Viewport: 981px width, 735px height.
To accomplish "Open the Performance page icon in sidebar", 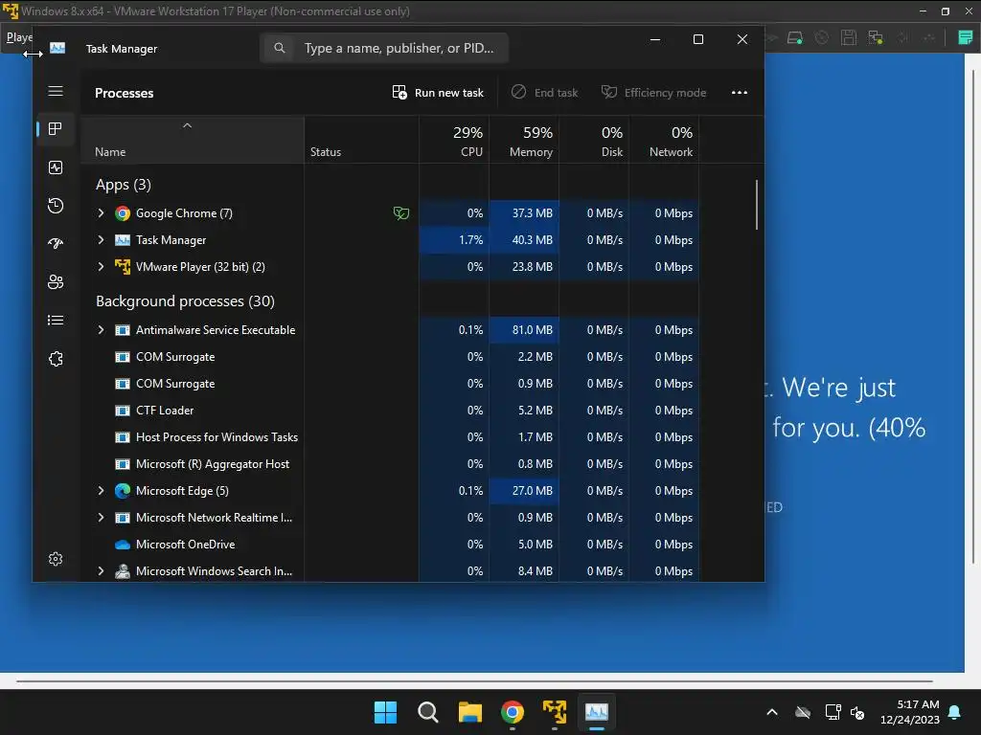I will 56,167.
